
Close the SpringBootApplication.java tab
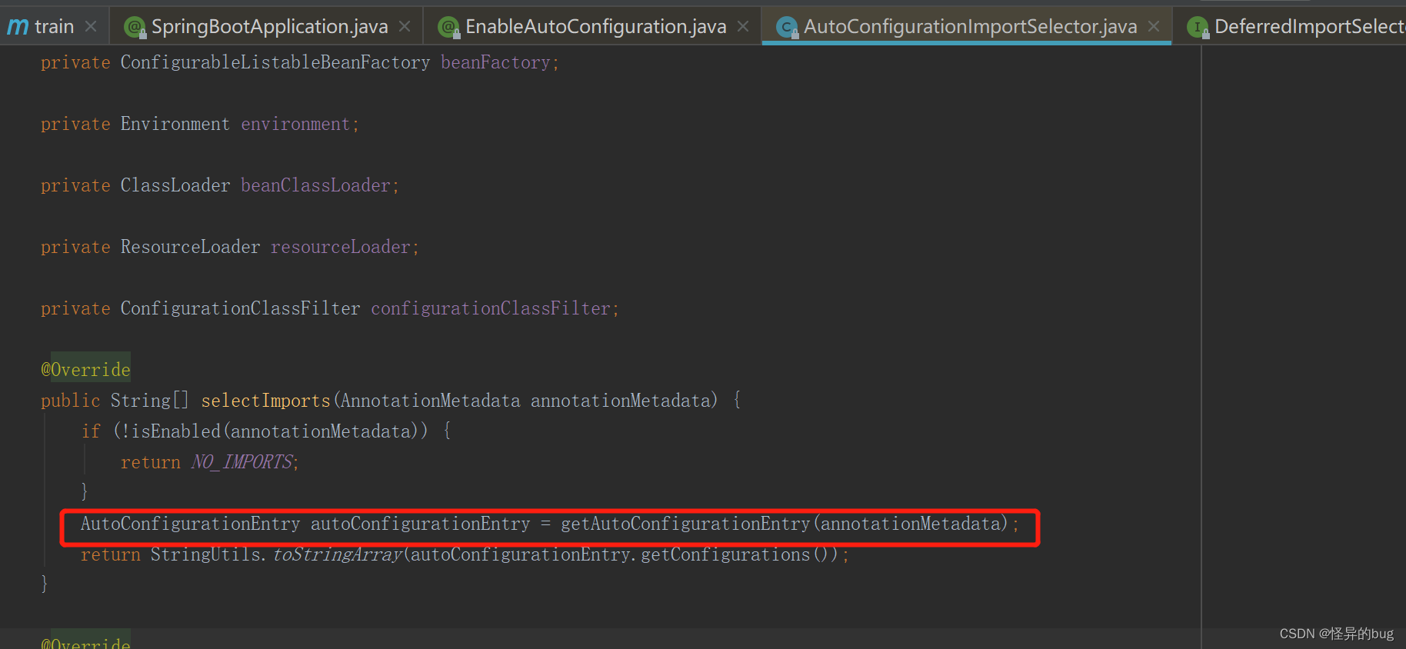[405, 27]
